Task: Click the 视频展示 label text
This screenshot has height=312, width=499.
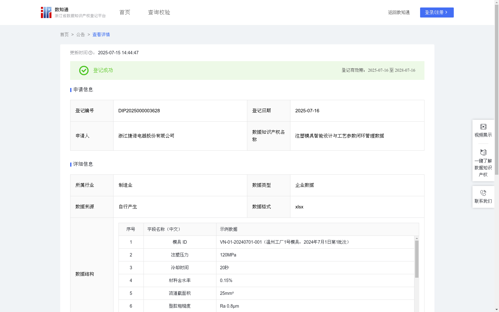Action: point(483,135)
